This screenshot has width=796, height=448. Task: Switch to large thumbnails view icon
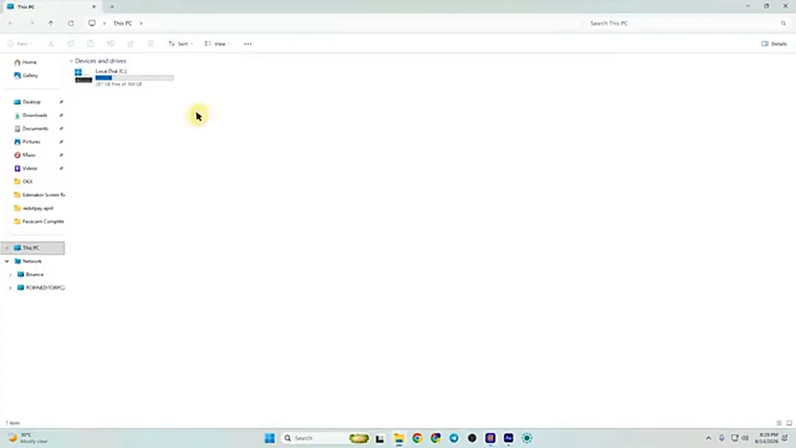click(789, 423)
